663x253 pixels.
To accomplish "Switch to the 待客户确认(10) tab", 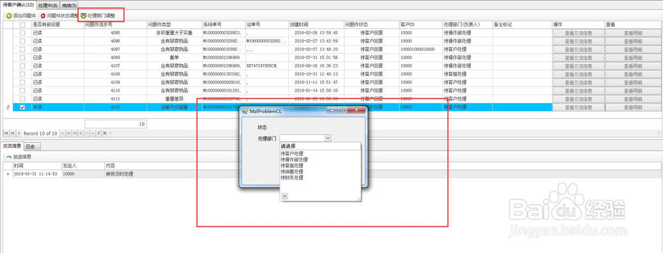I will point(18,5).
